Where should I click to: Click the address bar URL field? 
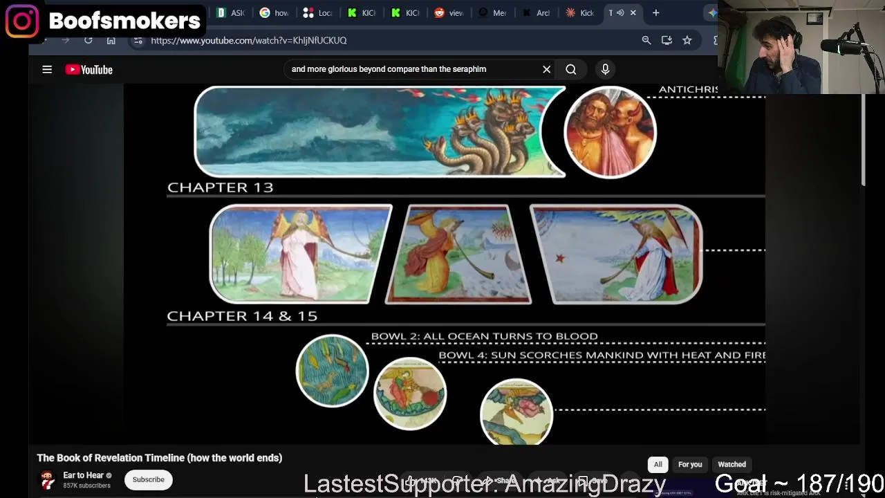(387, 40)
